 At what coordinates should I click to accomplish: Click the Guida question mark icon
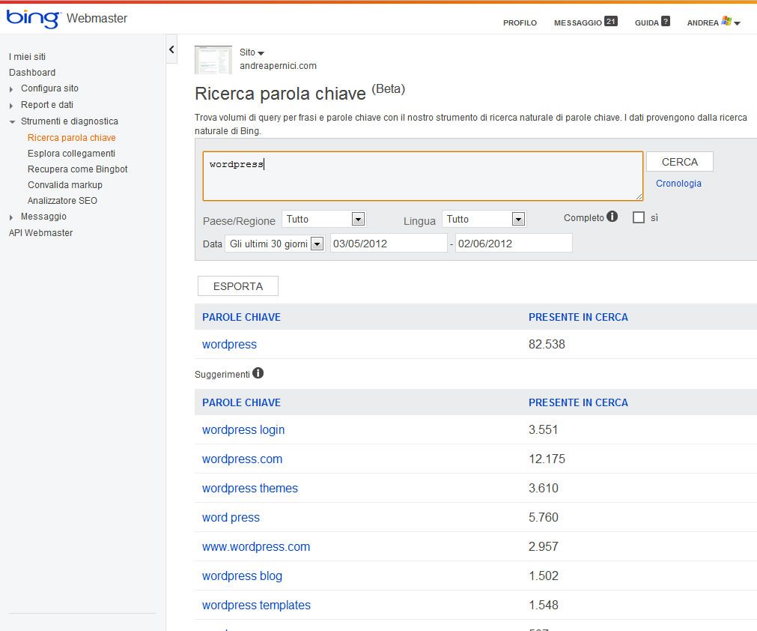coord(666,22)
